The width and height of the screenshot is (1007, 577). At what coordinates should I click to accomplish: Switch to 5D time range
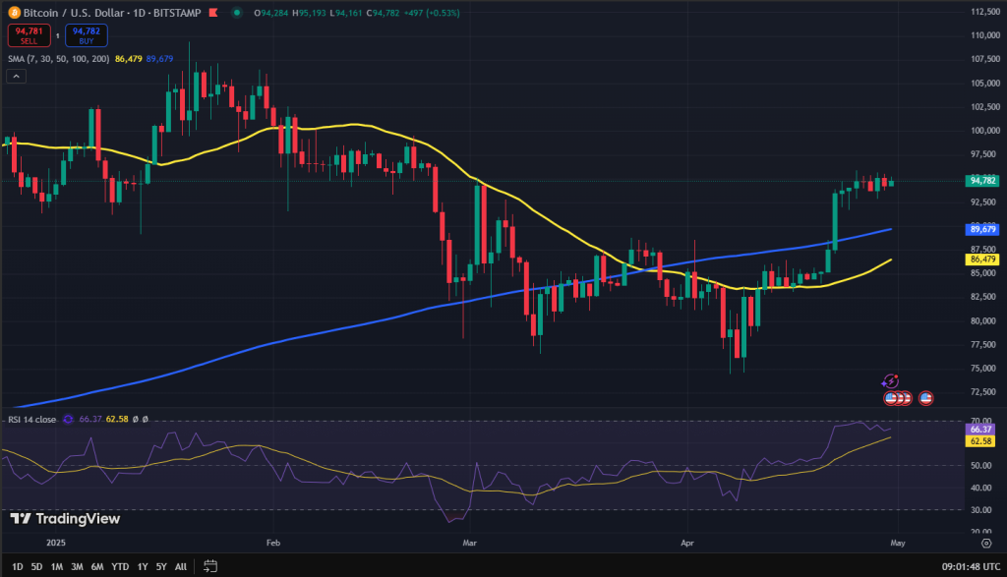click(36, 566)
